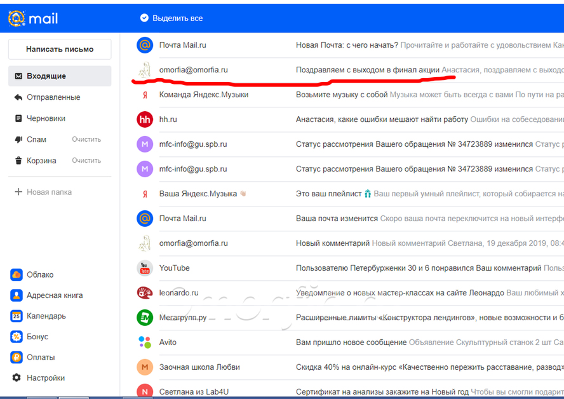Toggle the Выделить все checkbox
The height and width of the screenshot is (399, 564).
tap(144, 18)
